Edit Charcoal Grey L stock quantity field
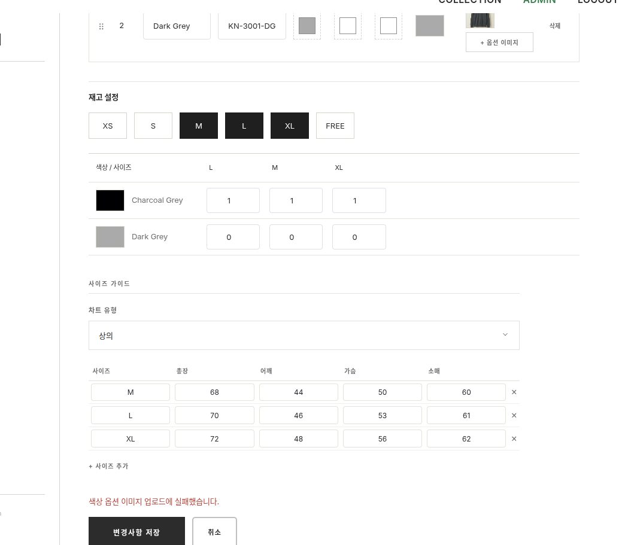 [233, 200]
